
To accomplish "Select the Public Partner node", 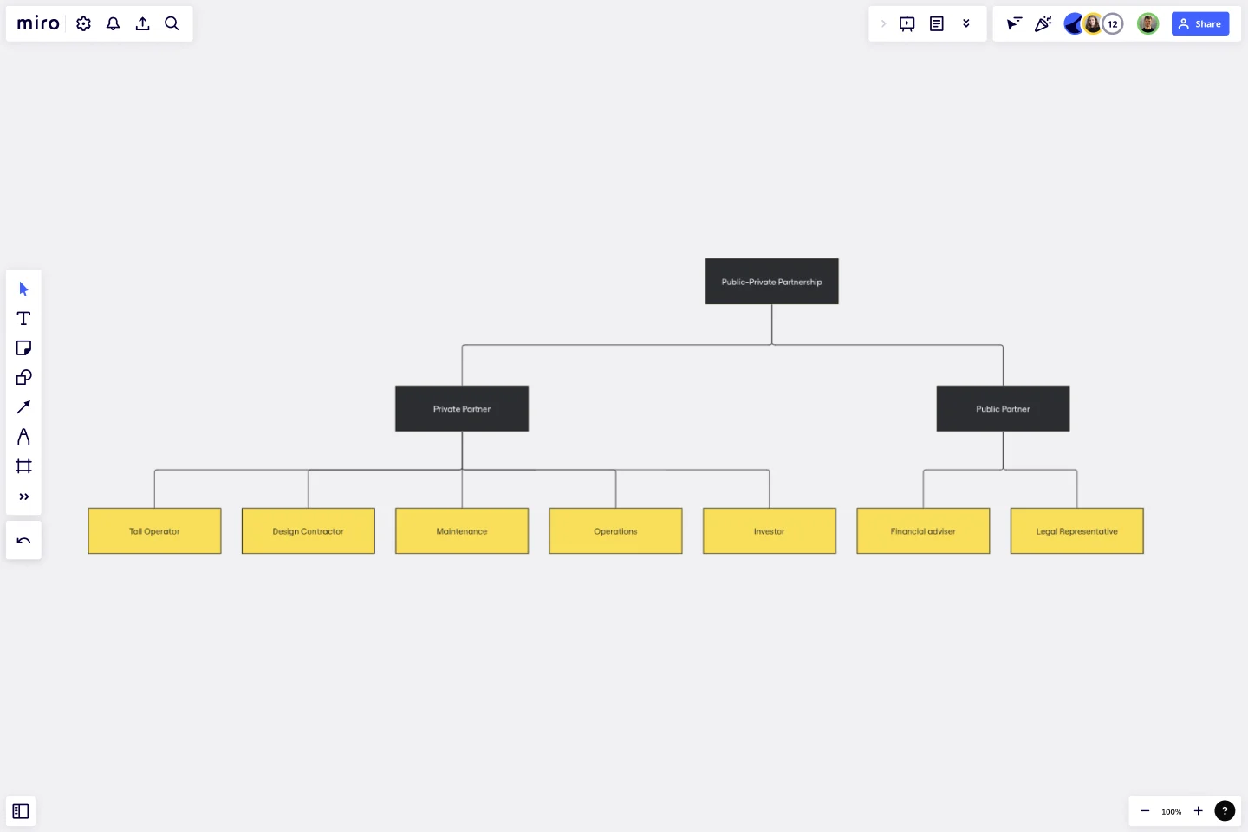I will (1003, 408).
